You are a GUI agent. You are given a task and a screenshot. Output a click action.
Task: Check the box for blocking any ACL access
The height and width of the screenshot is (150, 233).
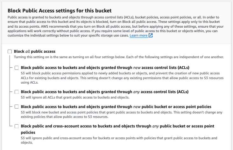[x=17, y=92]
